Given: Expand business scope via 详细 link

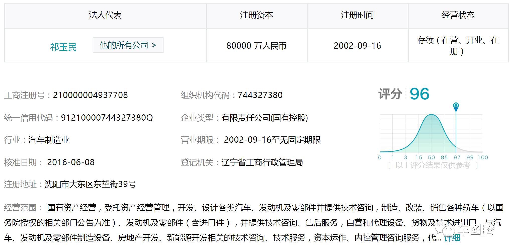Looking at the screenshot, I should click(x=452, y=237).
